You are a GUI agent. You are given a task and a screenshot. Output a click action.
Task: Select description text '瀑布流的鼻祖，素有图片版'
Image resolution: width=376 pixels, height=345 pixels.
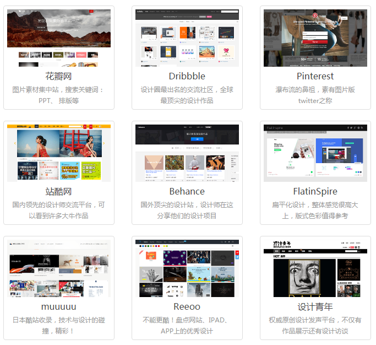click(x=315, y=90)
